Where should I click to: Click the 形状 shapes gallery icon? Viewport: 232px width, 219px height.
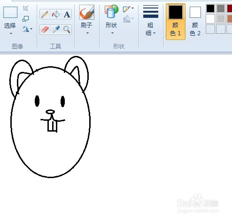[111, 11]
